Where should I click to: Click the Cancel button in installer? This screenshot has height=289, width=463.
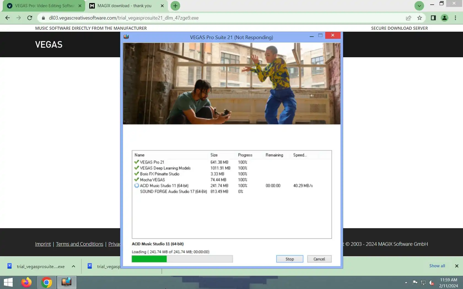pos(319,259)
